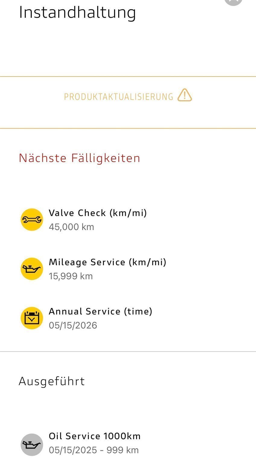Click the yellow oil can Mileage Service icon
This screenshot has height=463, width=256.
pyautogui.click(x=32, y=269)
